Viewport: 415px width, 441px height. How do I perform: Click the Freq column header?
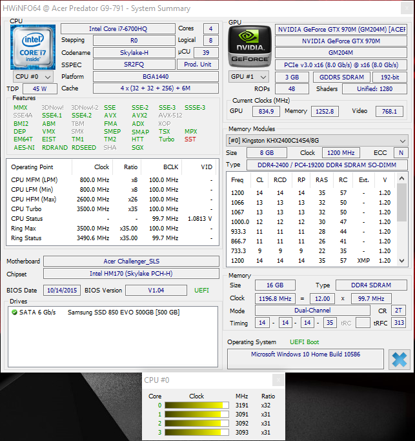(x=238, y=180)
